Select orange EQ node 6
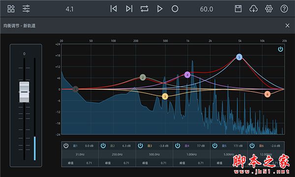This screenshot has width=295, height=177. [267, 94]
